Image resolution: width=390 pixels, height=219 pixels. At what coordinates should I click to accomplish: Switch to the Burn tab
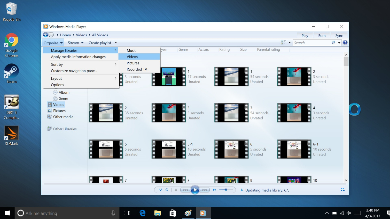click(x=322, y=36)
